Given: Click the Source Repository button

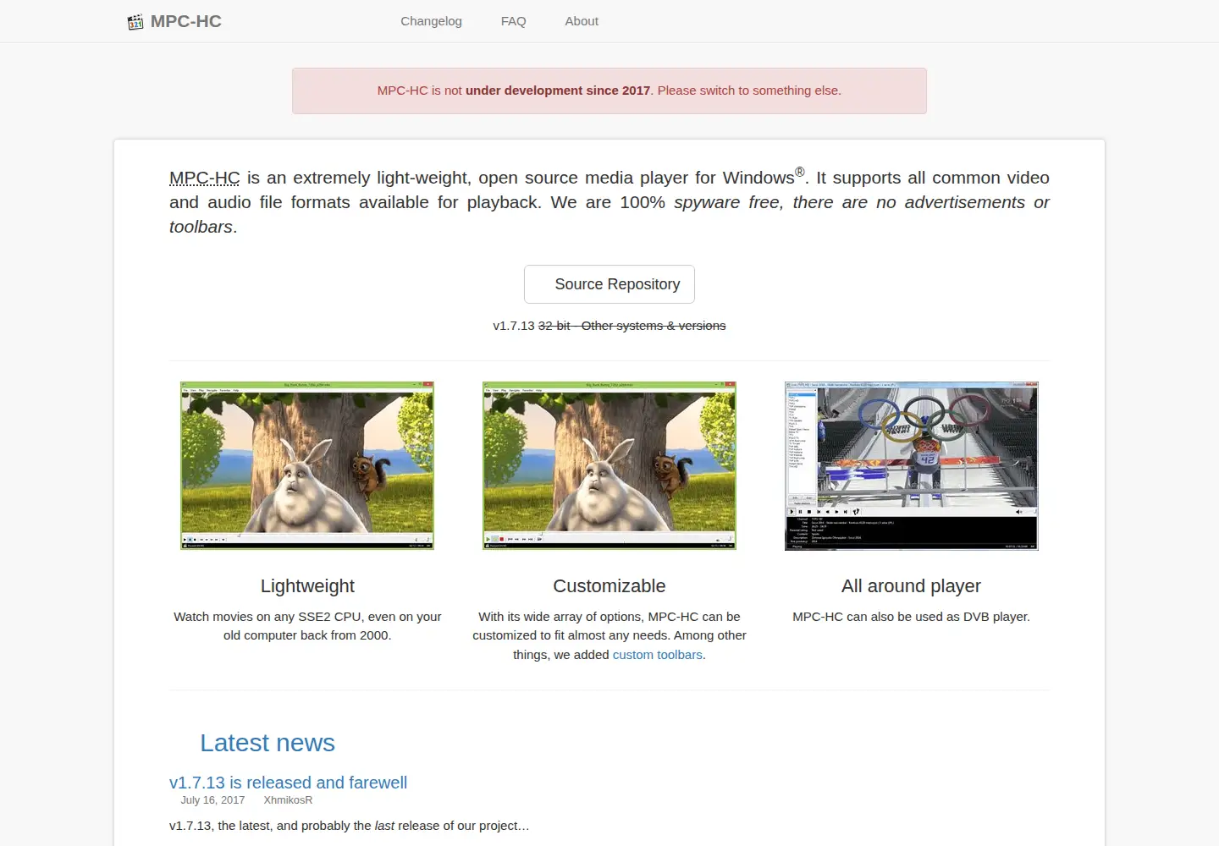Looking at the screenshot, I should point(609,284).
